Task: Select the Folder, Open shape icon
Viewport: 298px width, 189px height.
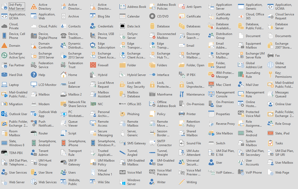Action: click(182, 65)
